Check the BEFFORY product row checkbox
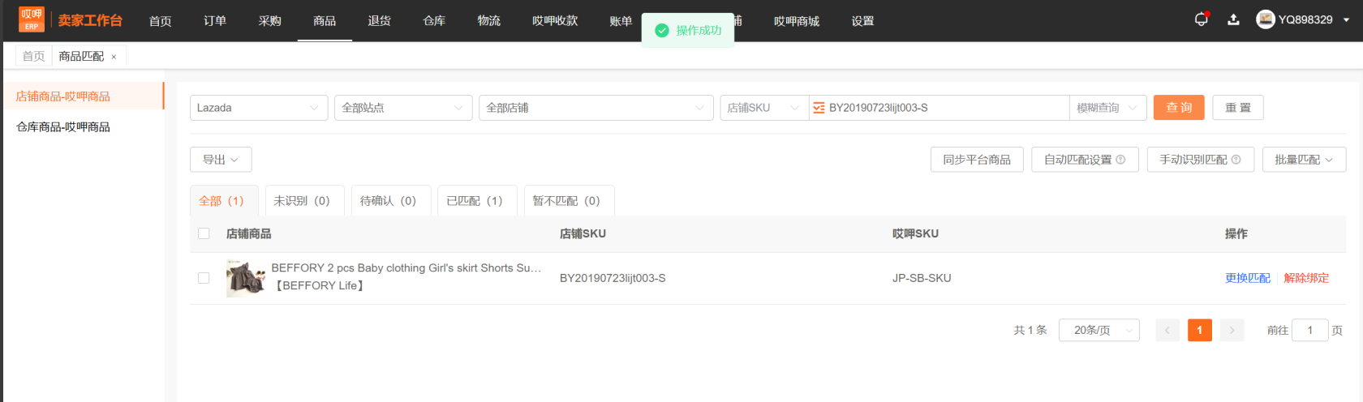The height and width of the screenshot is (402, 1363). coord(204,278)
